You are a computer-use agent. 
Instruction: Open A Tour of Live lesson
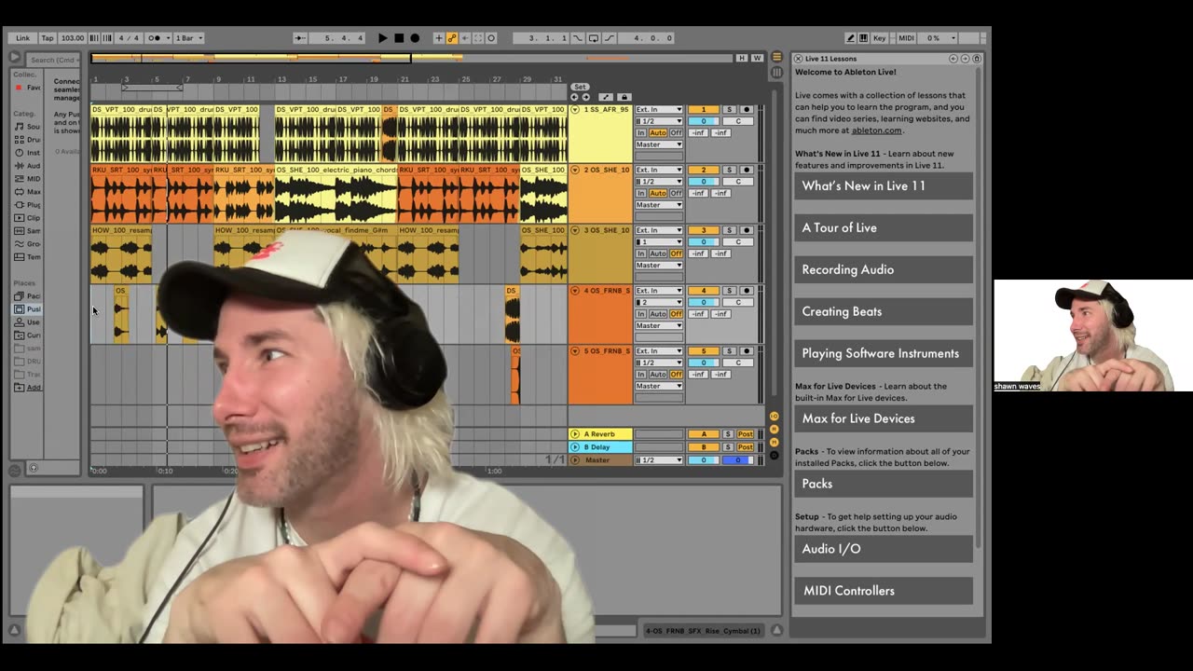tap(884, 228)
